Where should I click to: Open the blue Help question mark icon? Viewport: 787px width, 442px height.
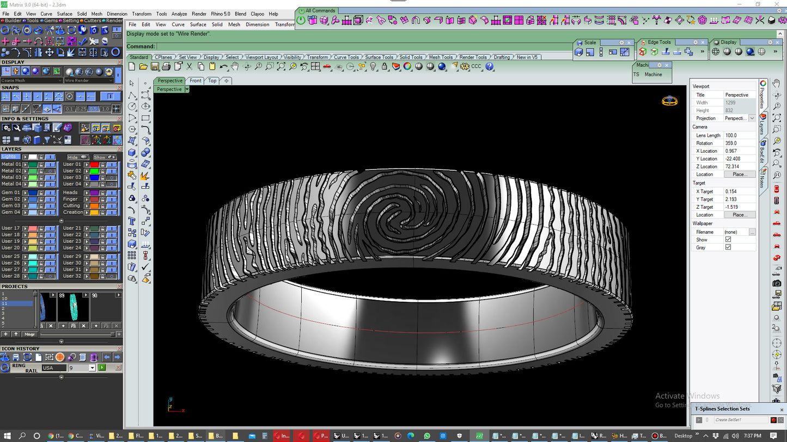(x=490, y=66)
